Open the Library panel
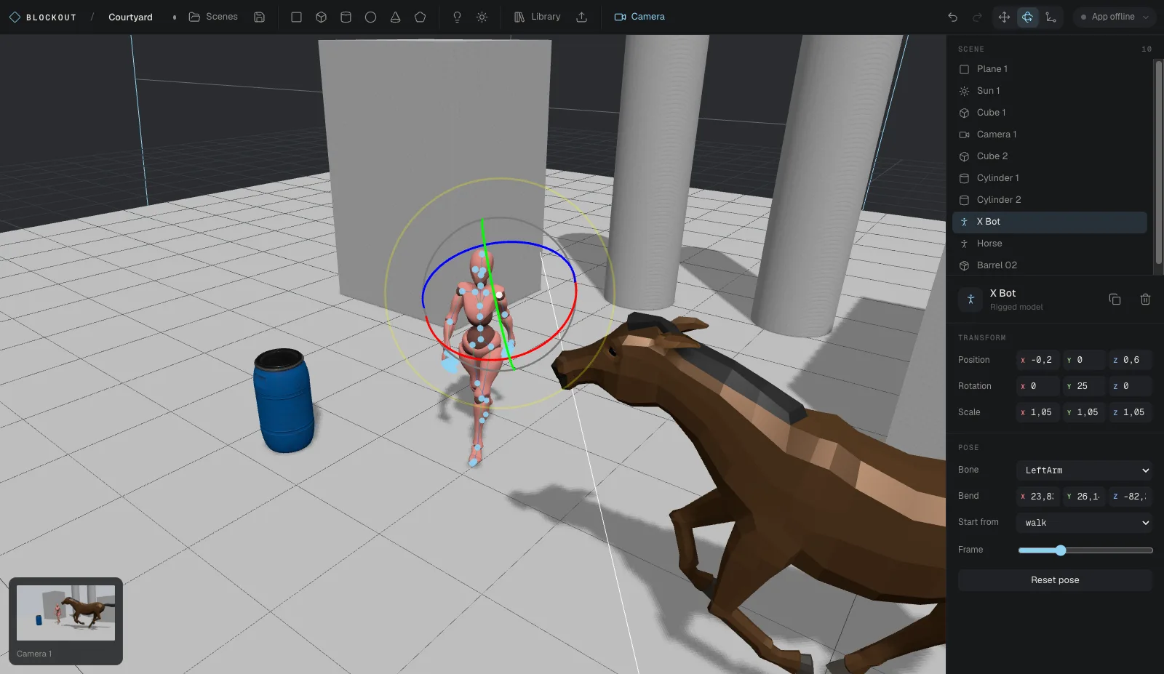 (537, 17)
